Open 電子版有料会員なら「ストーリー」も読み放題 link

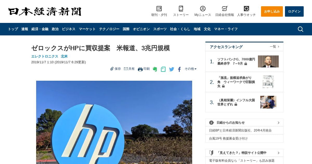pos(242,161)
